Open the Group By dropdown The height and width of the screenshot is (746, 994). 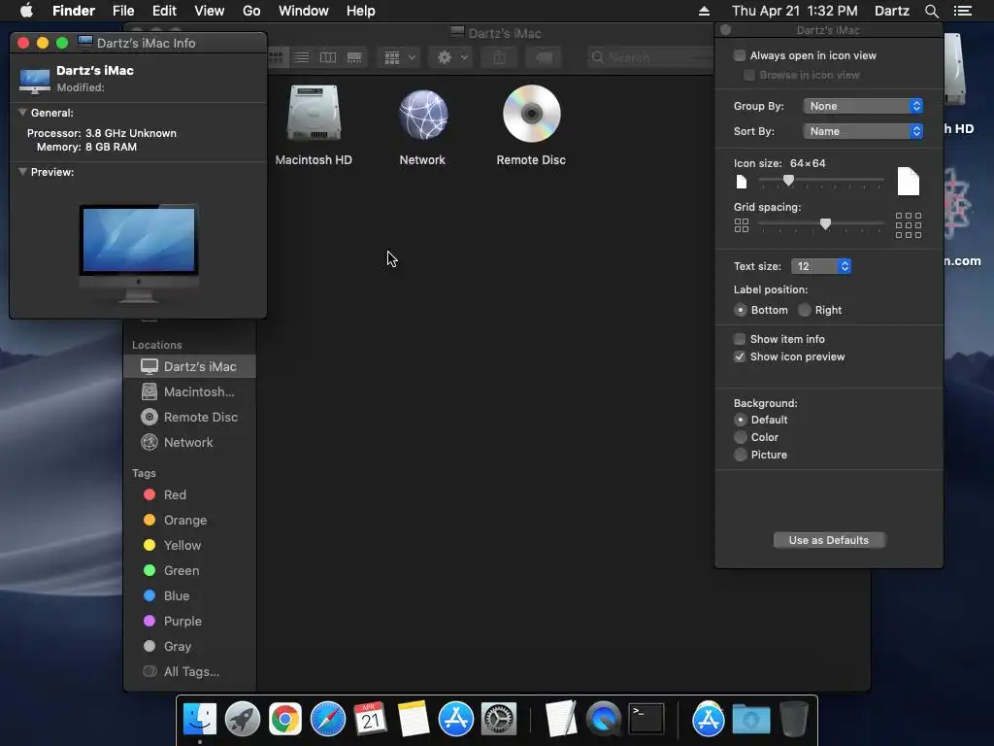[863, 106]
